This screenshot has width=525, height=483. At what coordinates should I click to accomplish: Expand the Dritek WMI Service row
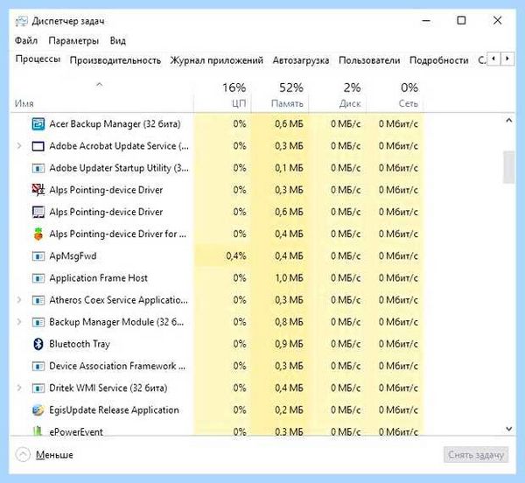click(19, 388)
